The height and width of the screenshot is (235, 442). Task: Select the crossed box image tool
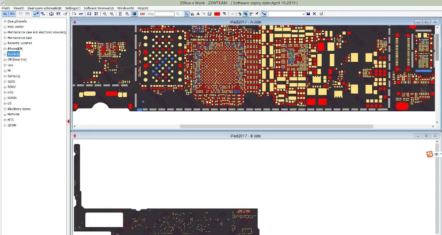210,14
